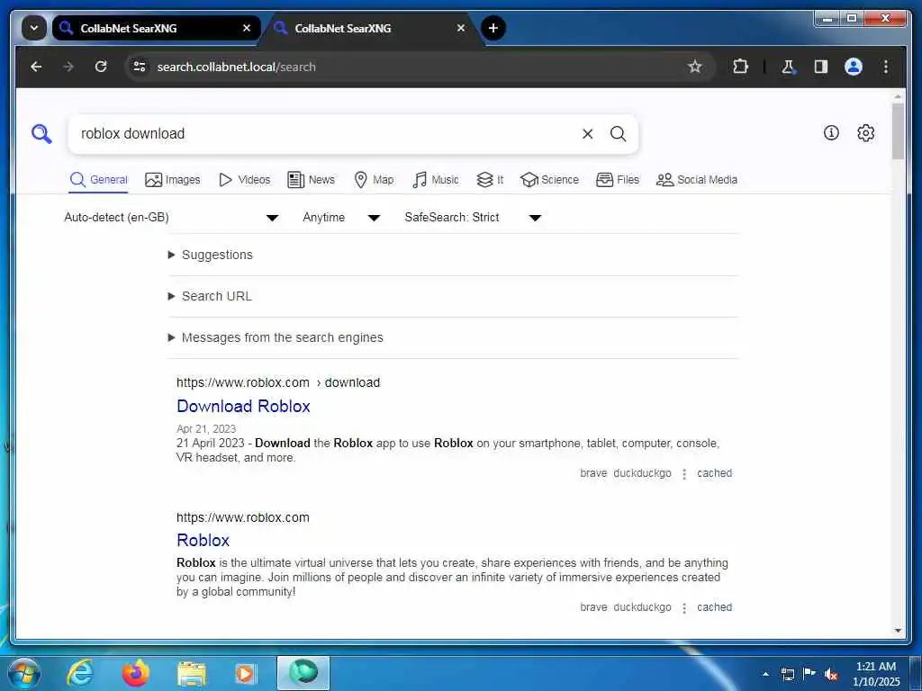Reload the page
The width and height of the screenshot is (922, 691).
click(101, 67)
